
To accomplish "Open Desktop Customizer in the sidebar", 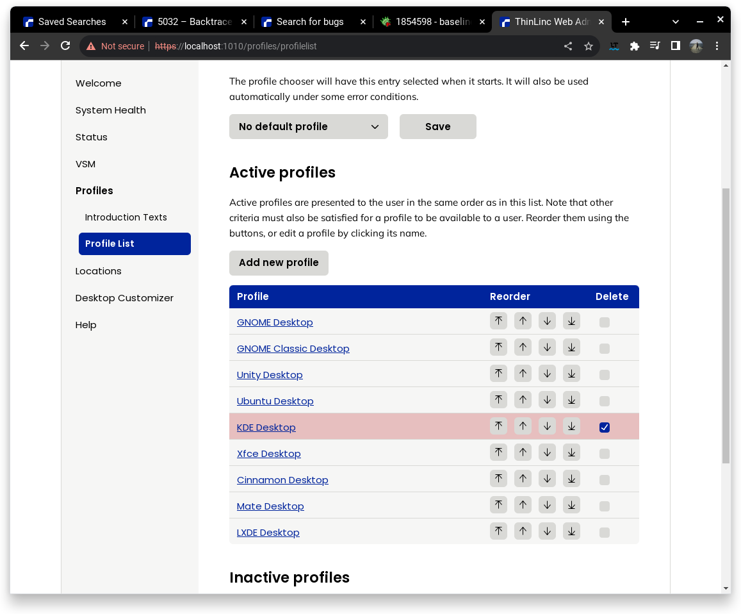I will [124, 298].
